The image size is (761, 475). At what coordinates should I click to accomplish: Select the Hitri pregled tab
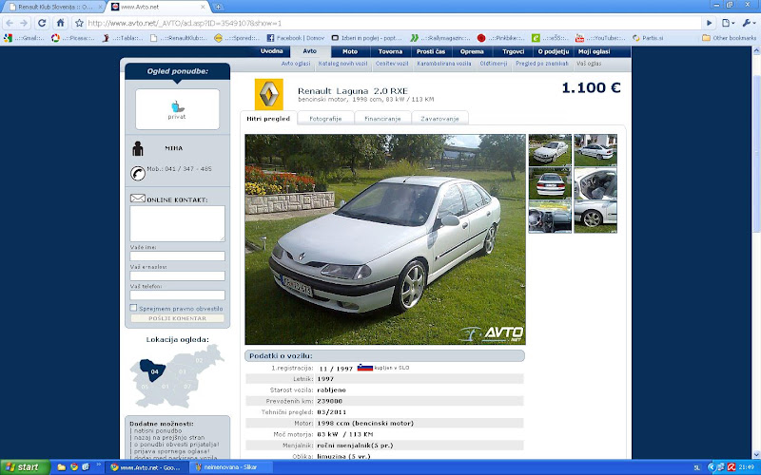coord(268,119)
